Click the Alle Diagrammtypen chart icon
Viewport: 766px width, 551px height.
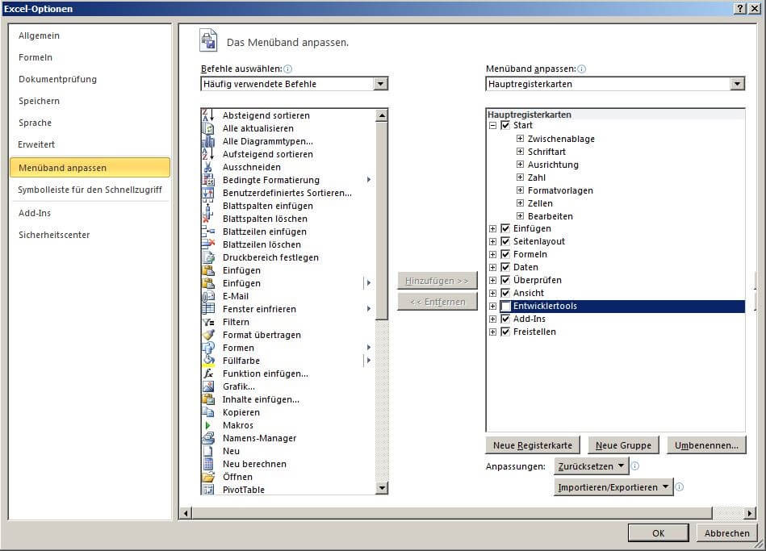(208, 141)
